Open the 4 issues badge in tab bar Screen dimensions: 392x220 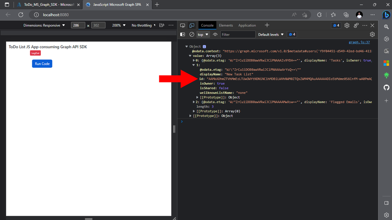pyautogui.click(x=336, y=25)
